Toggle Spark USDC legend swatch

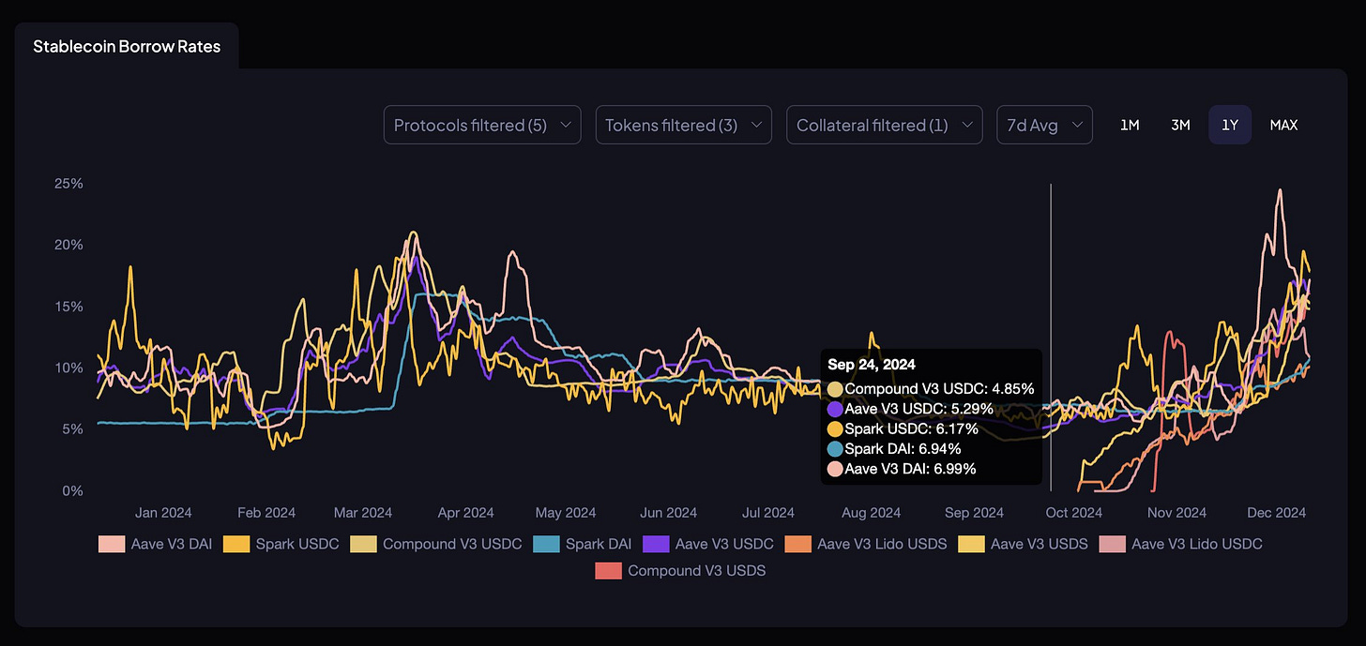236,544
